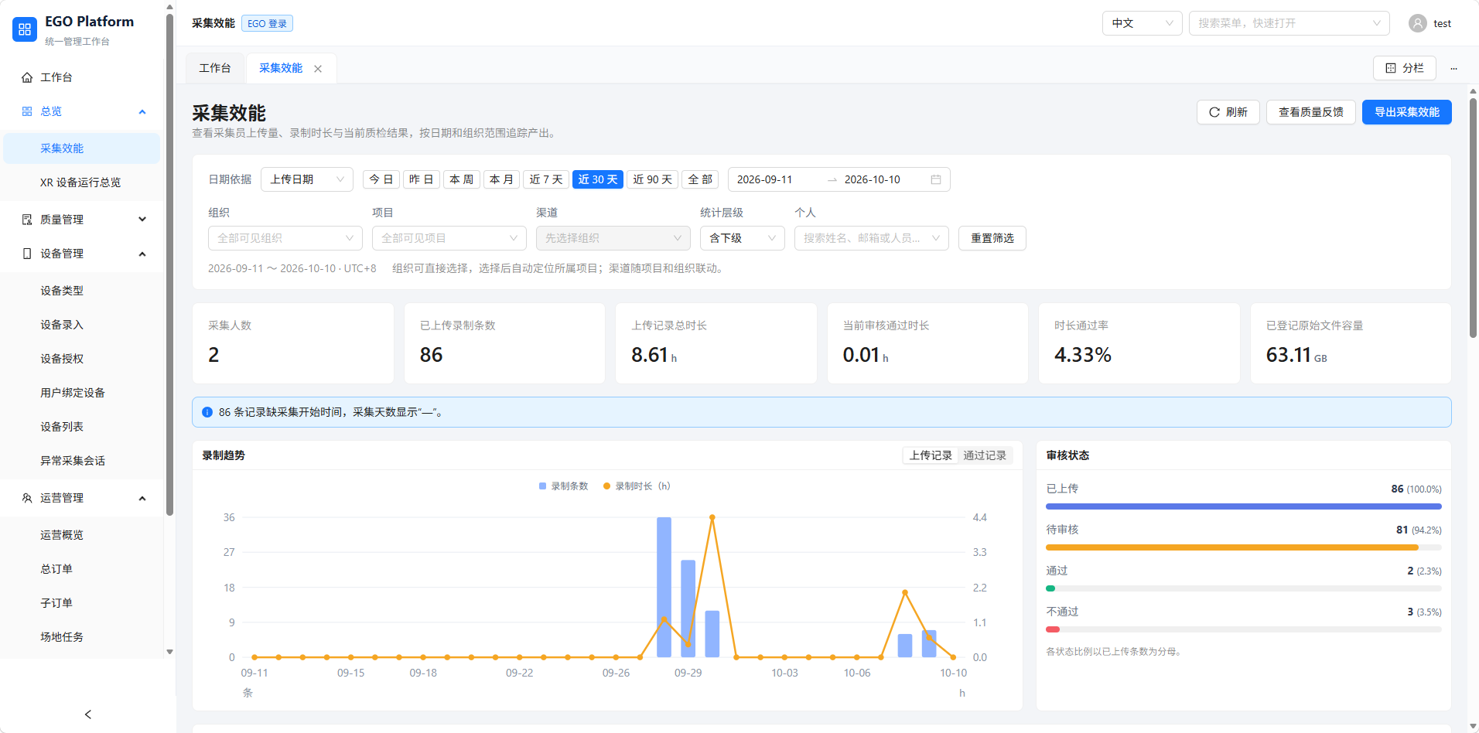The image size is (1479, 733).
Task: Open the 中文 language dropdown
Action: [x=1143, y=23]
